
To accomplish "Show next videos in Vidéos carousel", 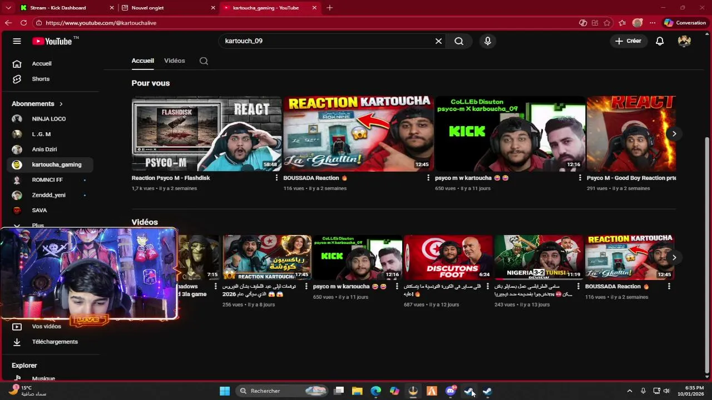I will [674, 258].
